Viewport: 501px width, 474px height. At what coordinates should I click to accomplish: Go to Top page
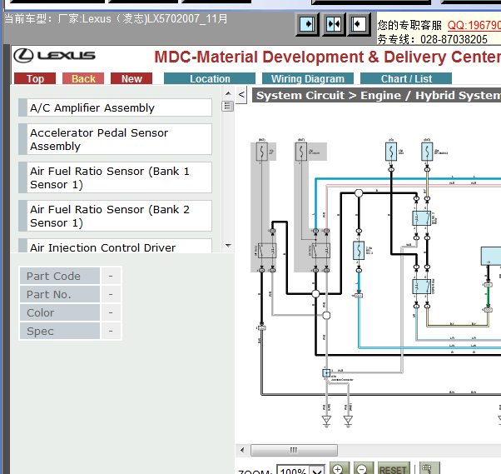point(35,78)
